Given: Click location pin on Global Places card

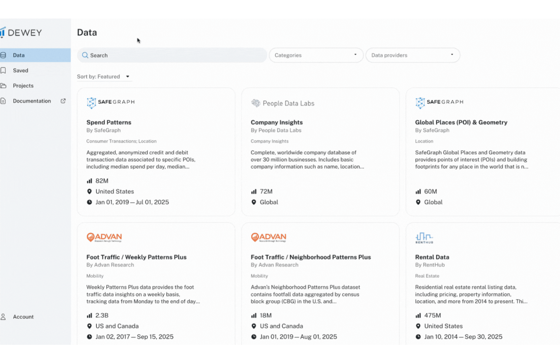Looking at the screenshot, I should tap(418, 202).
